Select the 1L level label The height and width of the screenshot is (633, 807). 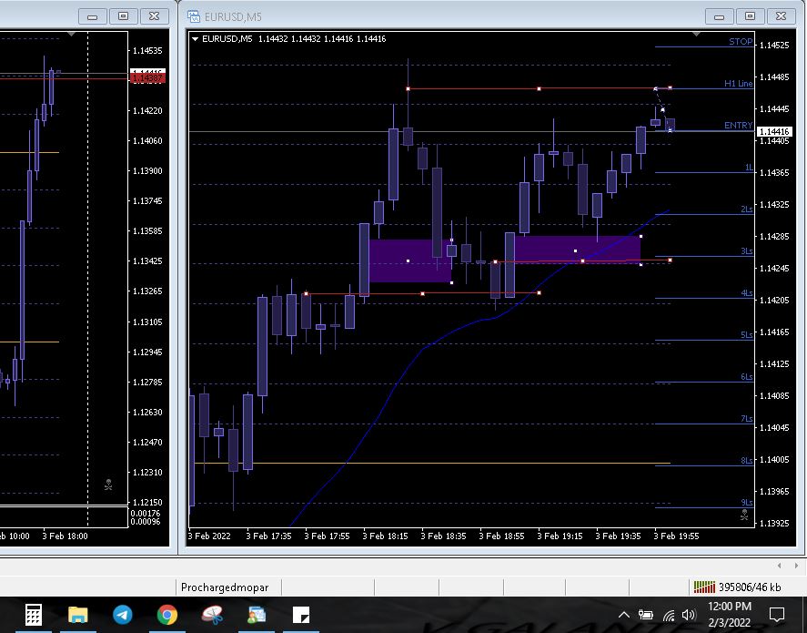[749, 168]
